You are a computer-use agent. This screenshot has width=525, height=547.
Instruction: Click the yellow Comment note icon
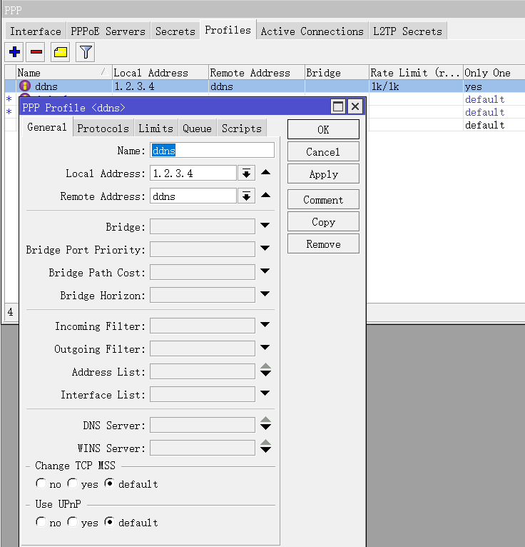point(61,52)
